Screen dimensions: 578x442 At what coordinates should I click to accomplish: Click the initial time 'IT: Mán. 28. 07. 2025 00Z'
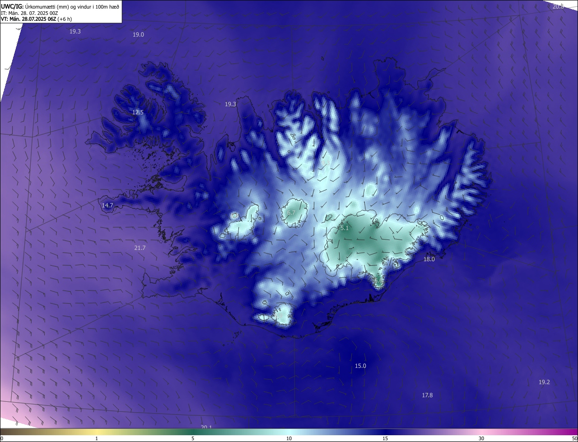(x=30, y=13)
